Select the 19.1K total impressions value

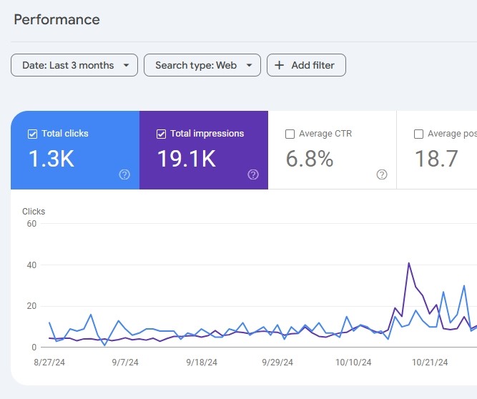[x=186, y=159]
